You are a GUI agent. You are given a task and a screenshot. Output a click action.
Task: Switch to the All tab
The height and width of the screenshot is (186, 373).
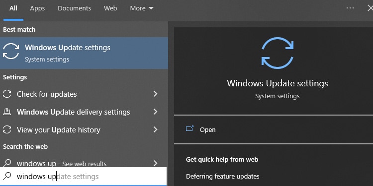click(x=13, y=8)
